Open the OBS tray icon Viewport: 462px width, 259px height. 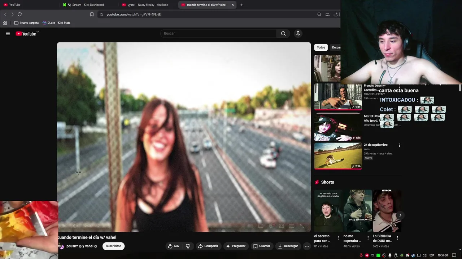pyautogui.click(x=384, y=255)
